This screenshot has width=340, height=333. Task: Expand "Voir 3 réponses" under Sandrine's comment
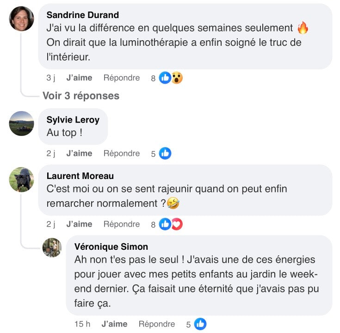81,96
